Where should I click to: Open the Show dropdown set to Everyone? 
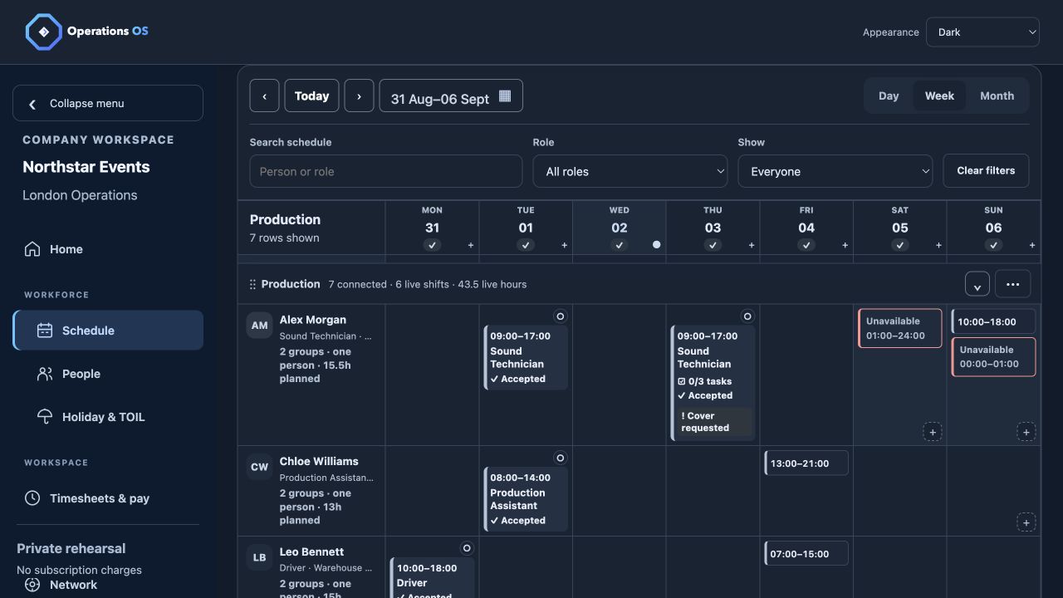835,171
